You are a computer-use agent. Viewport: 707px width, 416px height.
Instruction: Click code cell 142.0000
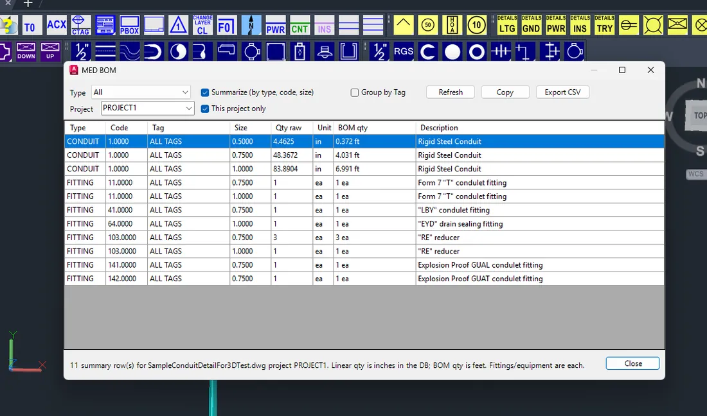coord(126,279)
